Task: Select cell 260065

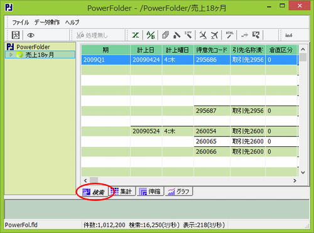Action: 212,141
